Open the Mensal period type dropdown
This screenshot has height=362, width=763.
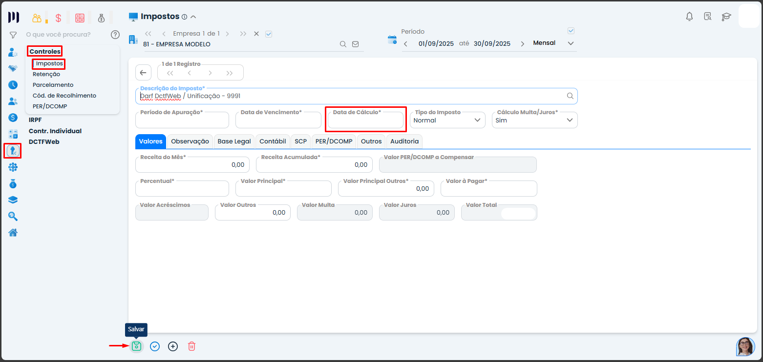tap(553, 43)
